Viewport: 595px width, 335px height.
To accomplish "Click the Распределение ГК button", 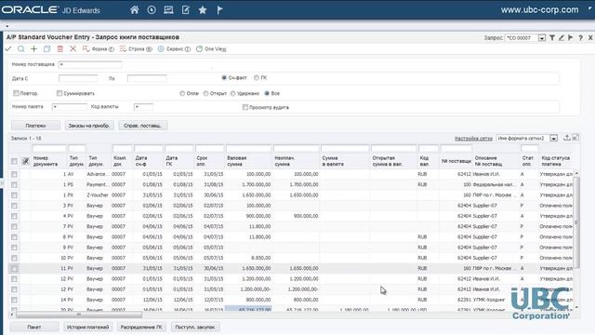I will tap(141, 327).
